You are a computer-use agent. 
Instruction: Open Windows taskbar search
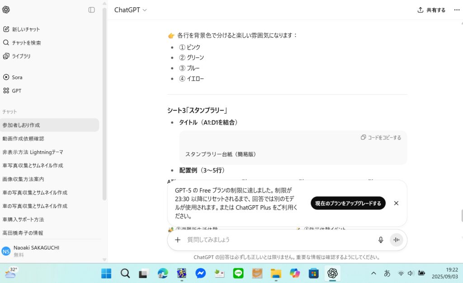tap(125, 274)
